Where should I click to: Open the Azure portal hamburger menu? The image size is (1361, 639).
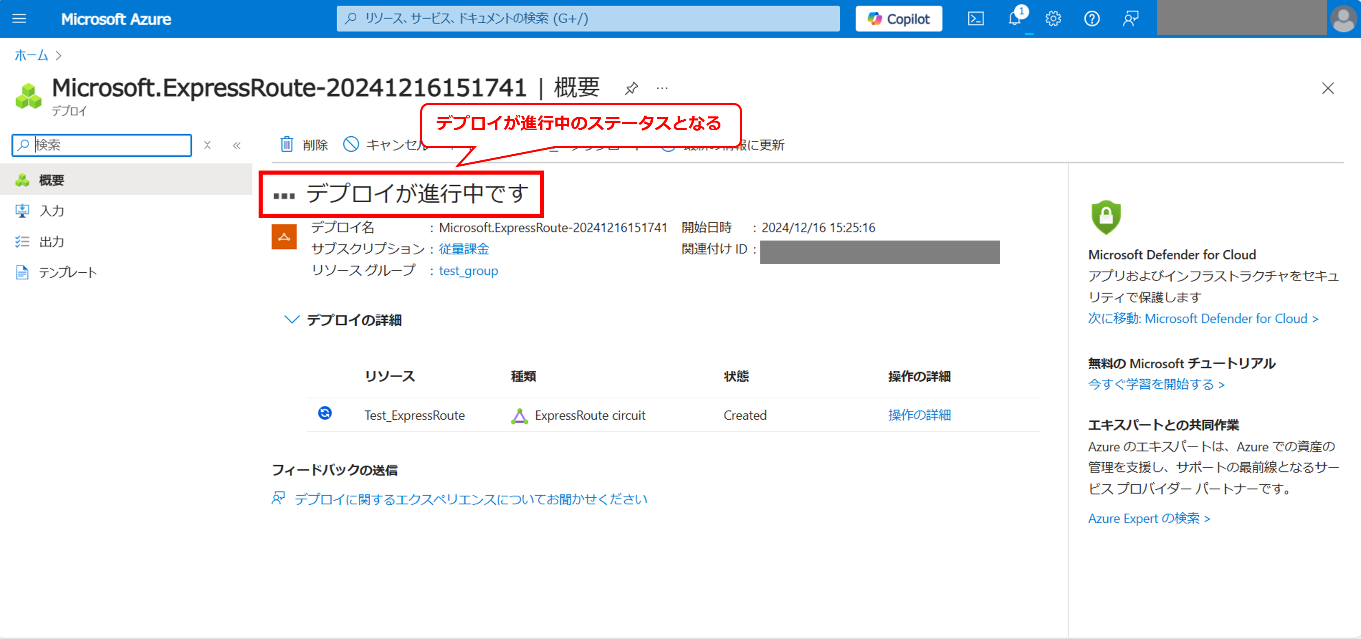[x=19, y=19]
